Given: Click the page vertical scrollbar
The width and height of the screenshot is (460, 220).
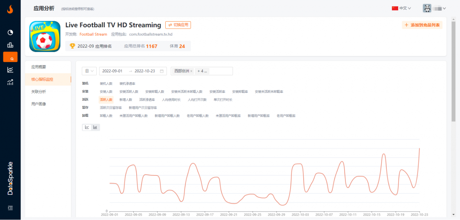Looking at the screenshot, I should tap(454, 72).
